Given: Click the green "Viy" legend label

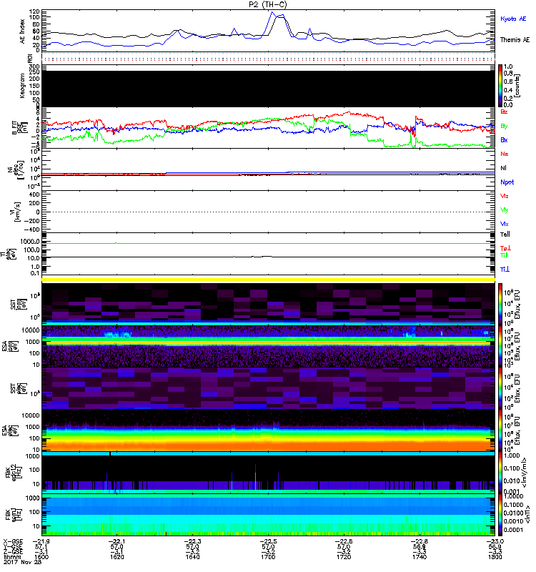Looking at the screenshot, I should [x=505, y=210].
